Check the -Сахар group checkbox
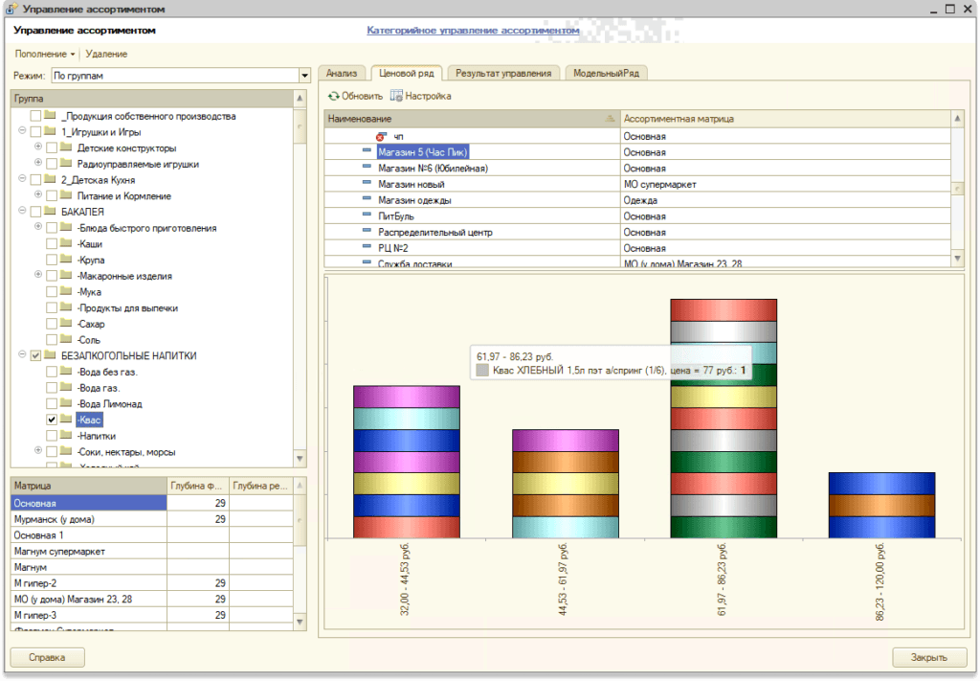The height and width of the screenshot is (681, 980). pyautogui.click(x=52, y=325)
